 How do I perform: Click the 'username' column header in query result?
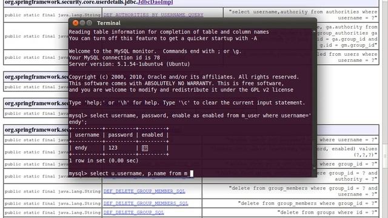tap(87, 134)
